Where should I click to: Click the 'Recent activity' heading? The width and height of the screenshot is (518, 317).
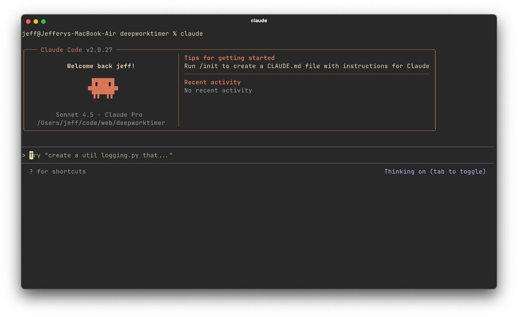212,82
